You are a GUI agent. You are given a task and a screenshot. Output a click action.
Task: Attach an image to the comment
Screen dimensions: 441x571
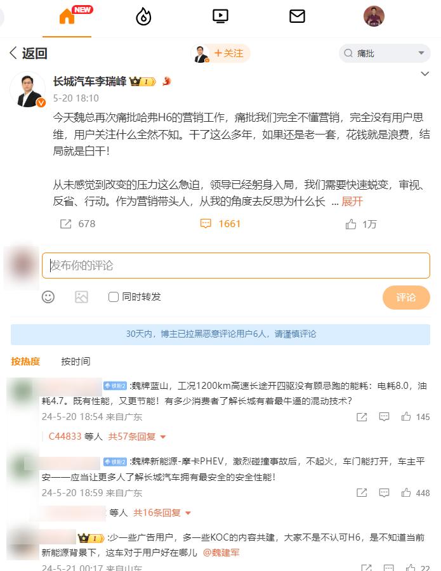click(81, 297)
